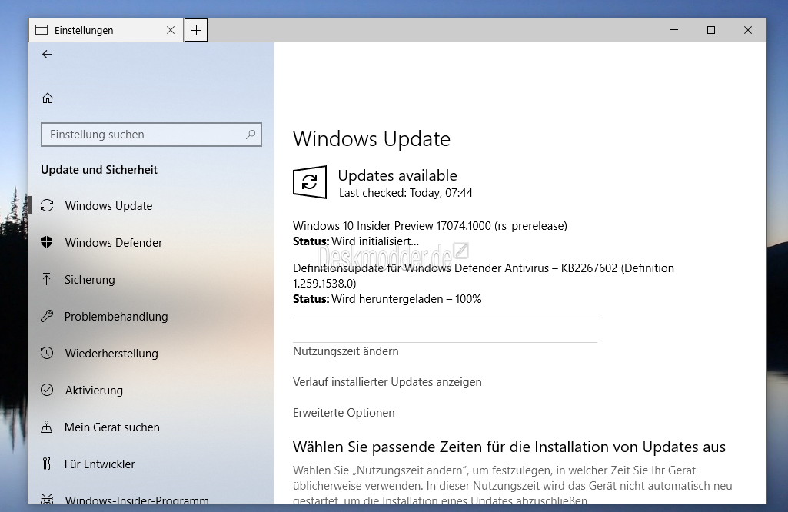Click the Sicherung backup arrow icon
Screen dimensions: 788x512
[48, 280]
